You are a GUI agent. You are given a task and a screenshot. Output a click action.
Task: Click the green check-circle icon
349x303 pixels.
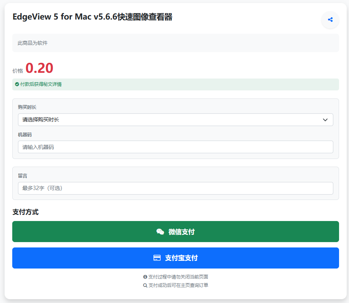tap(17, 84)
